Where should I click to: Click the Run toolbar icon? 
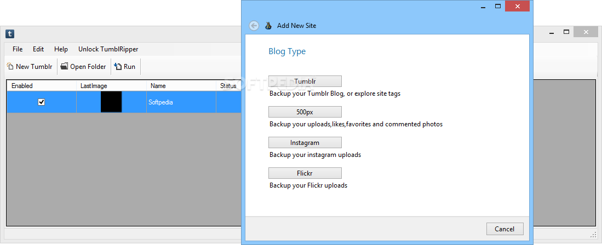[118, 66]
